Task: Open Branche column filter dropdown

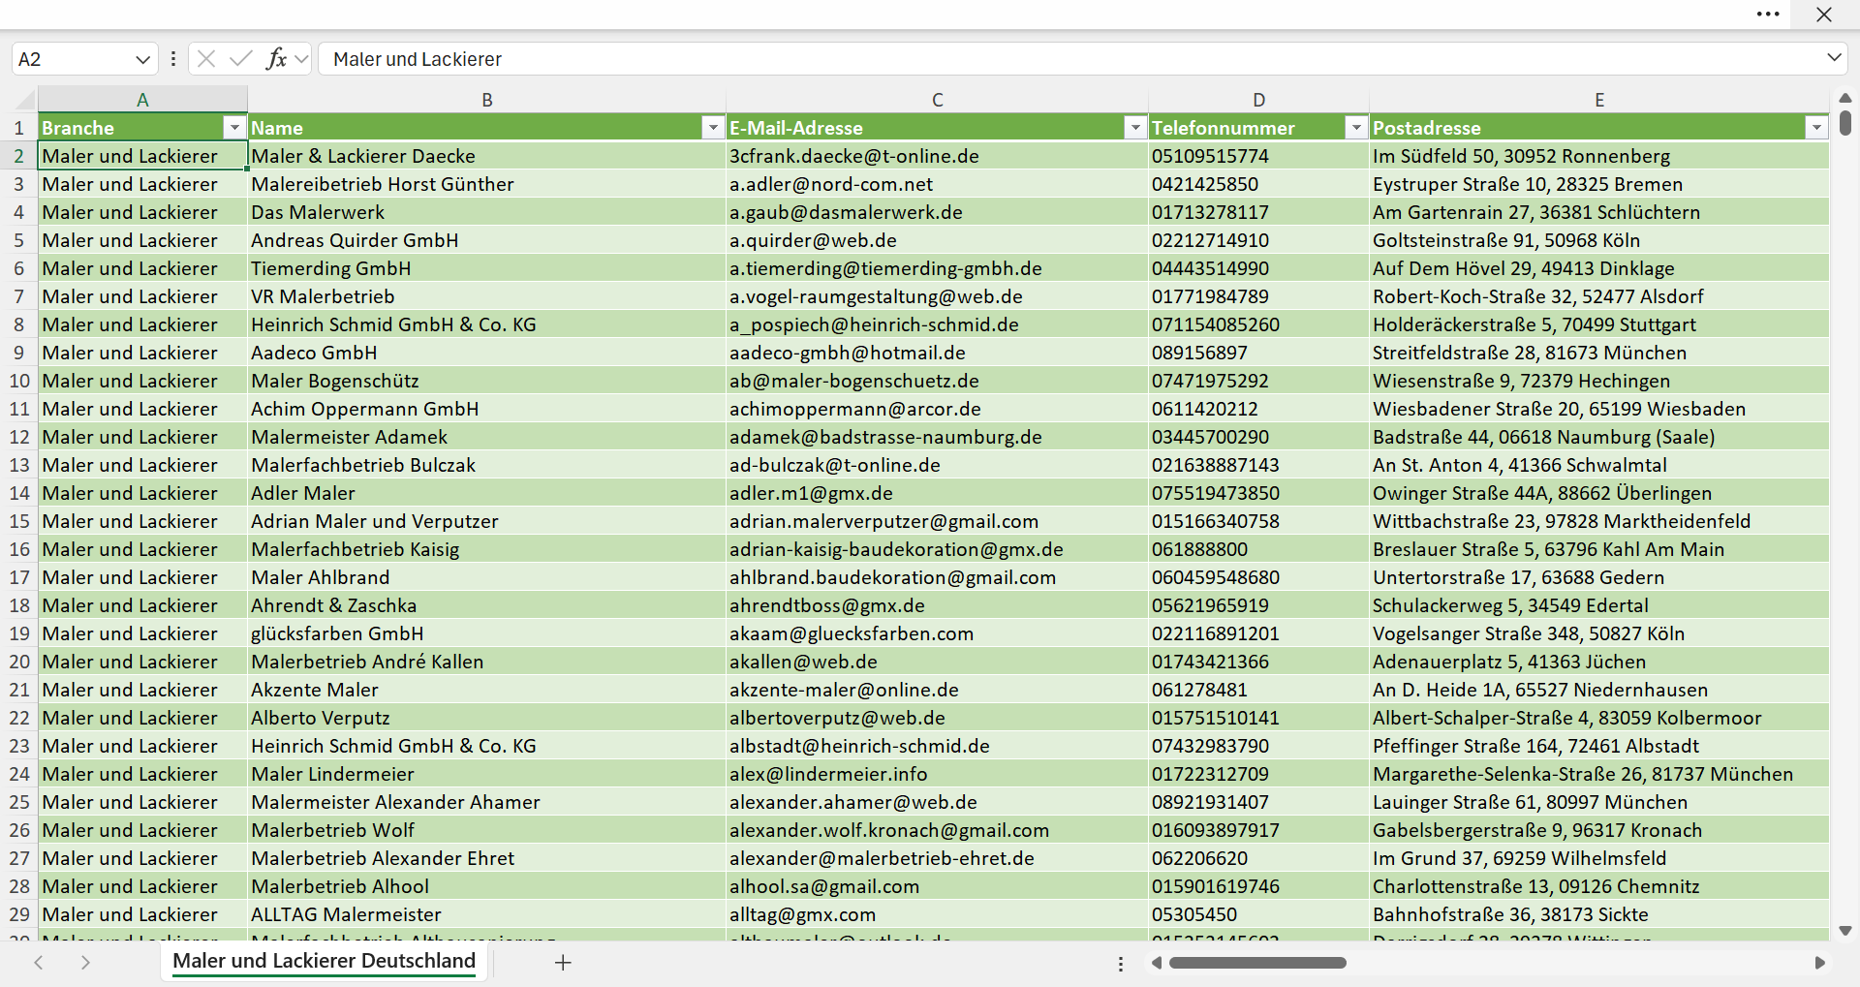Action: (233, 128)
